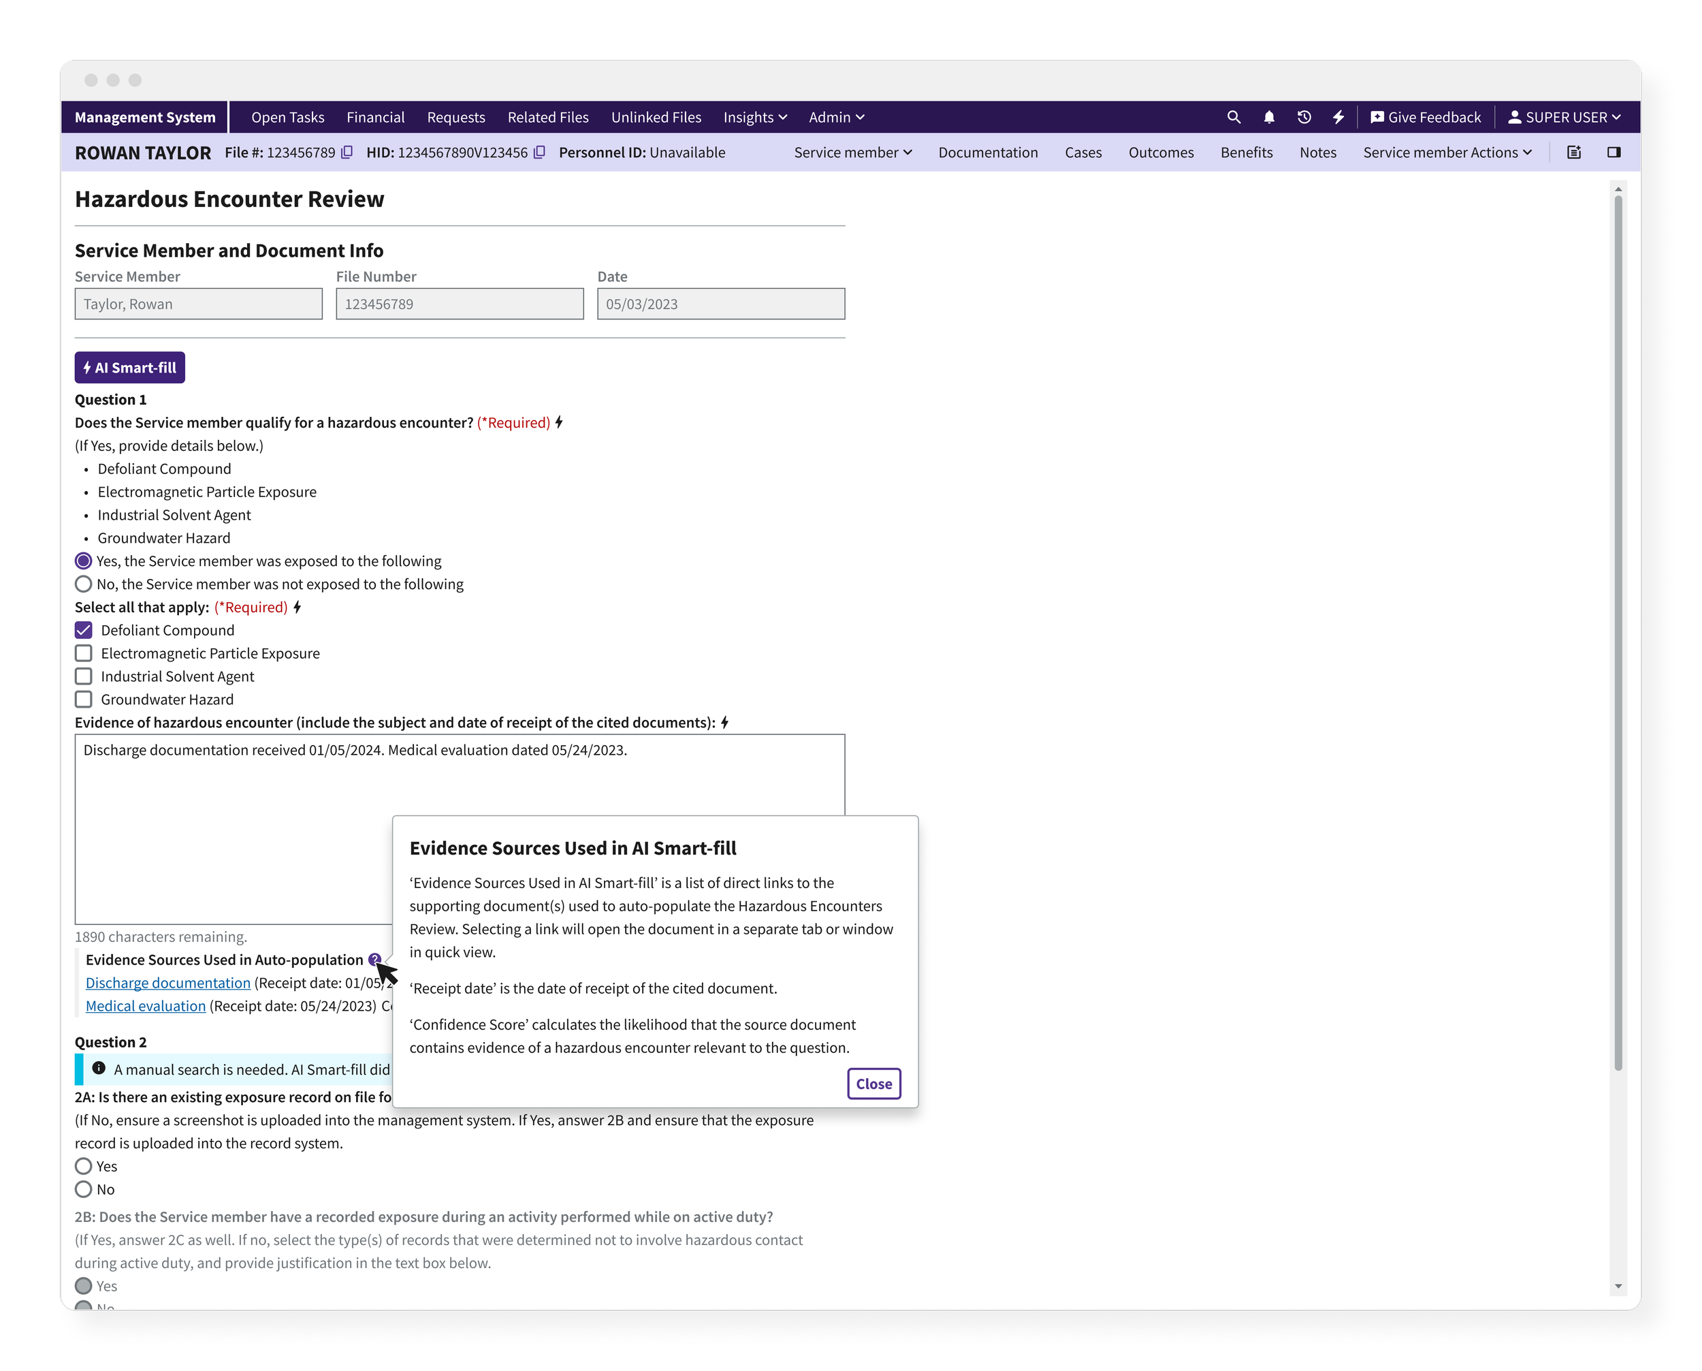Image resolution: width=1702 pixels, height=1371 pixels.
Task: Click the AI Smart-fill button
Action: pos(129,367)
